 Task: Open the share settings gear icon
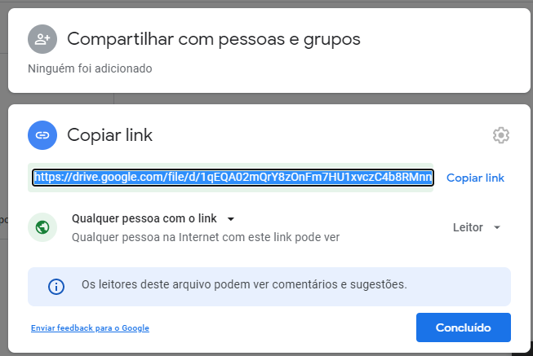501,135
